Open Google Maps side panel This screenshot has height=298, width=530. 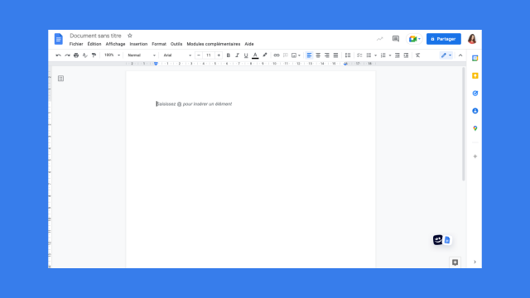475,128
